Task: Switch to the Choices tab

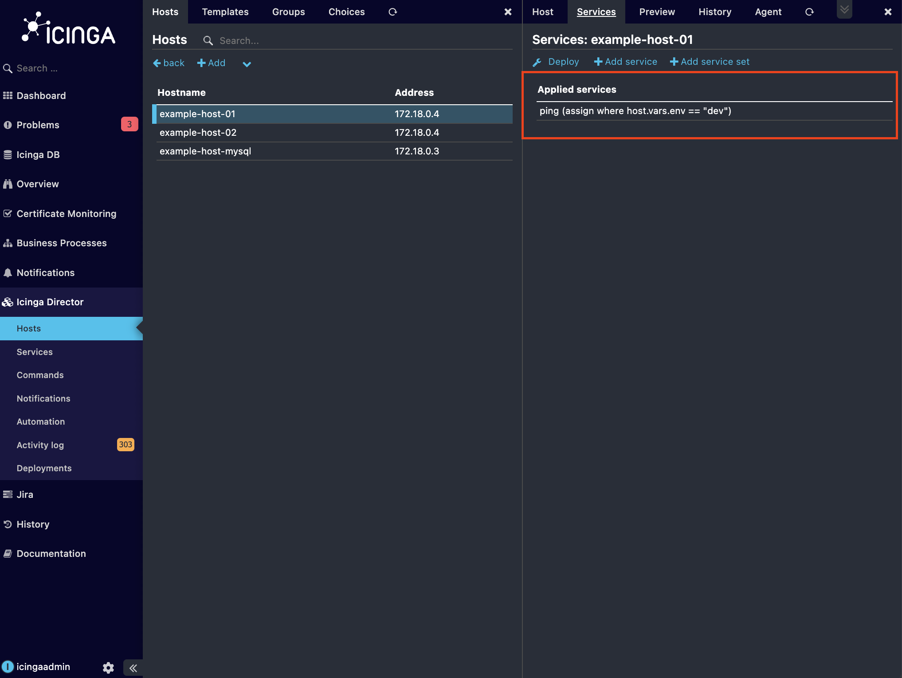Action: coord(347,12)
